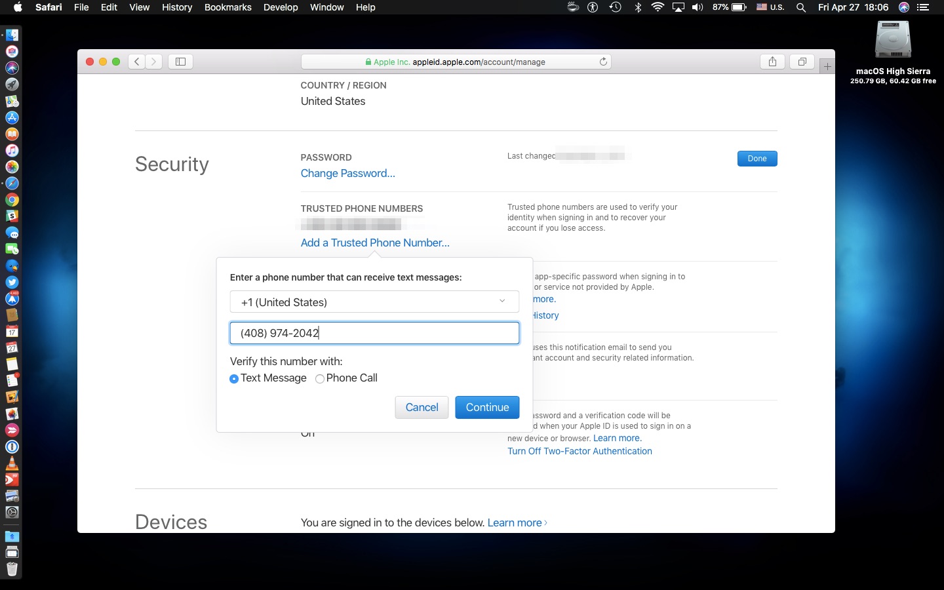This screenshot has height=590, width=944.
Task: Click the Done button in Security
Action: click(x=757, y=159)
